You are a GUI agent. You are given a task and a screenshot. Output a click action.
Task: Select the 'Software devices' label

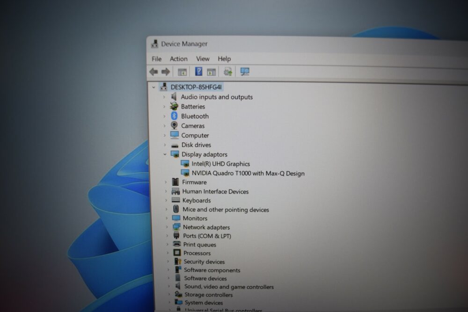[x=205, y=278]
